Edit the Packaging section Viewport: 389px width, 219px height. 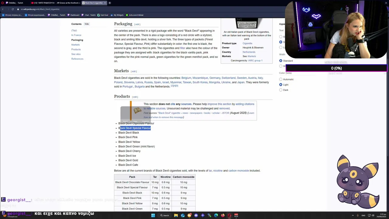(x=137, y=24)
